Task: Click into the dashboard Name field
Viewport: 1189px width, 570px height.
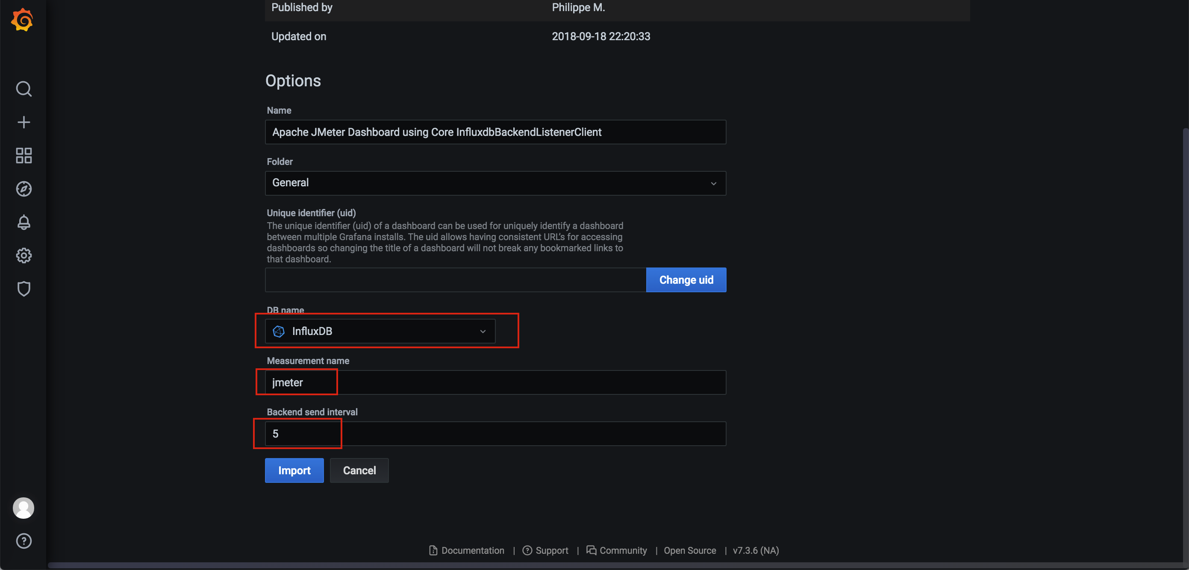Action: coord(495,132)
